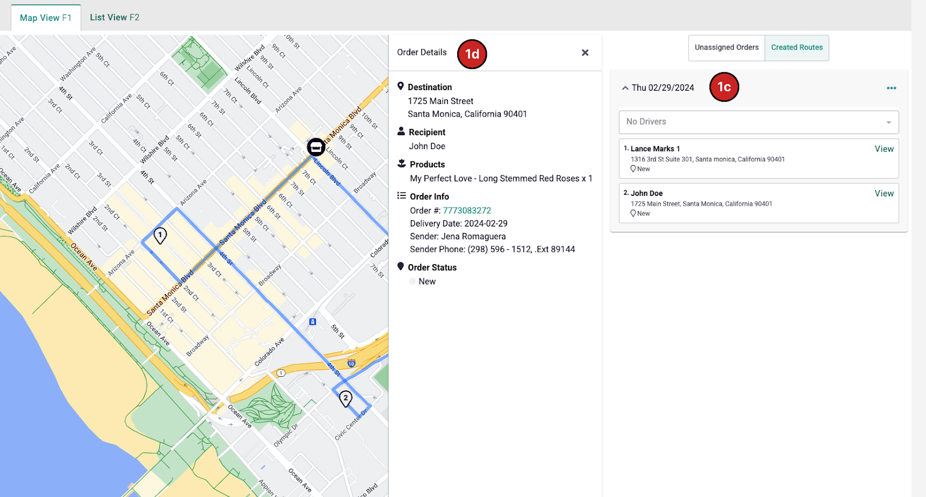
Task: Select the John Doe stop row
Action: click(x=759, y=203)
